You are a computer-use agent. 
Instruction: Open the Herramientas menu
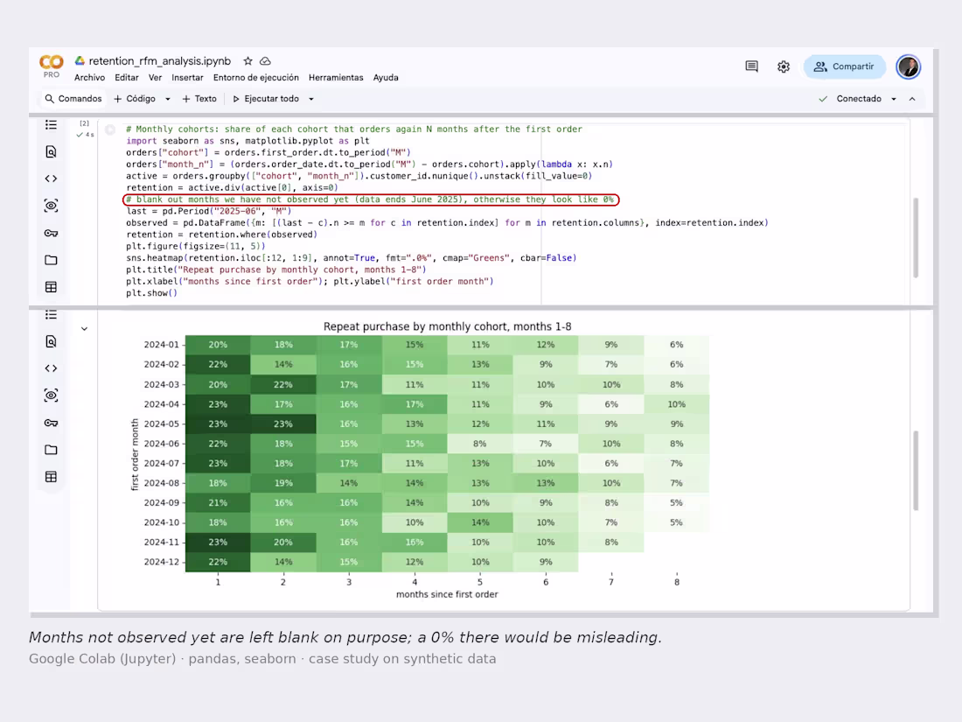(x=336, y=77)
